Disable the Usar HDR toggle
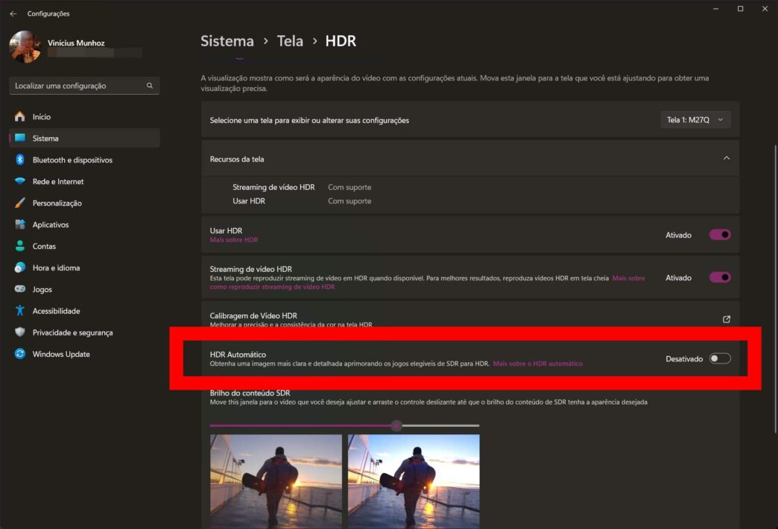This screenshot has height=529, width=778. pyautogui.click(x=719, y=235)
